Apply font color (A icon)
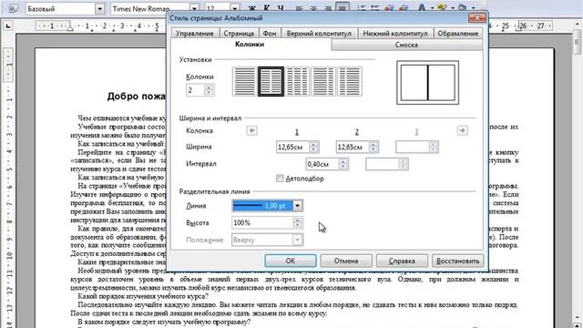Image resolution: width=583 pixels, height=328 pixels. [x=422, y=8]
